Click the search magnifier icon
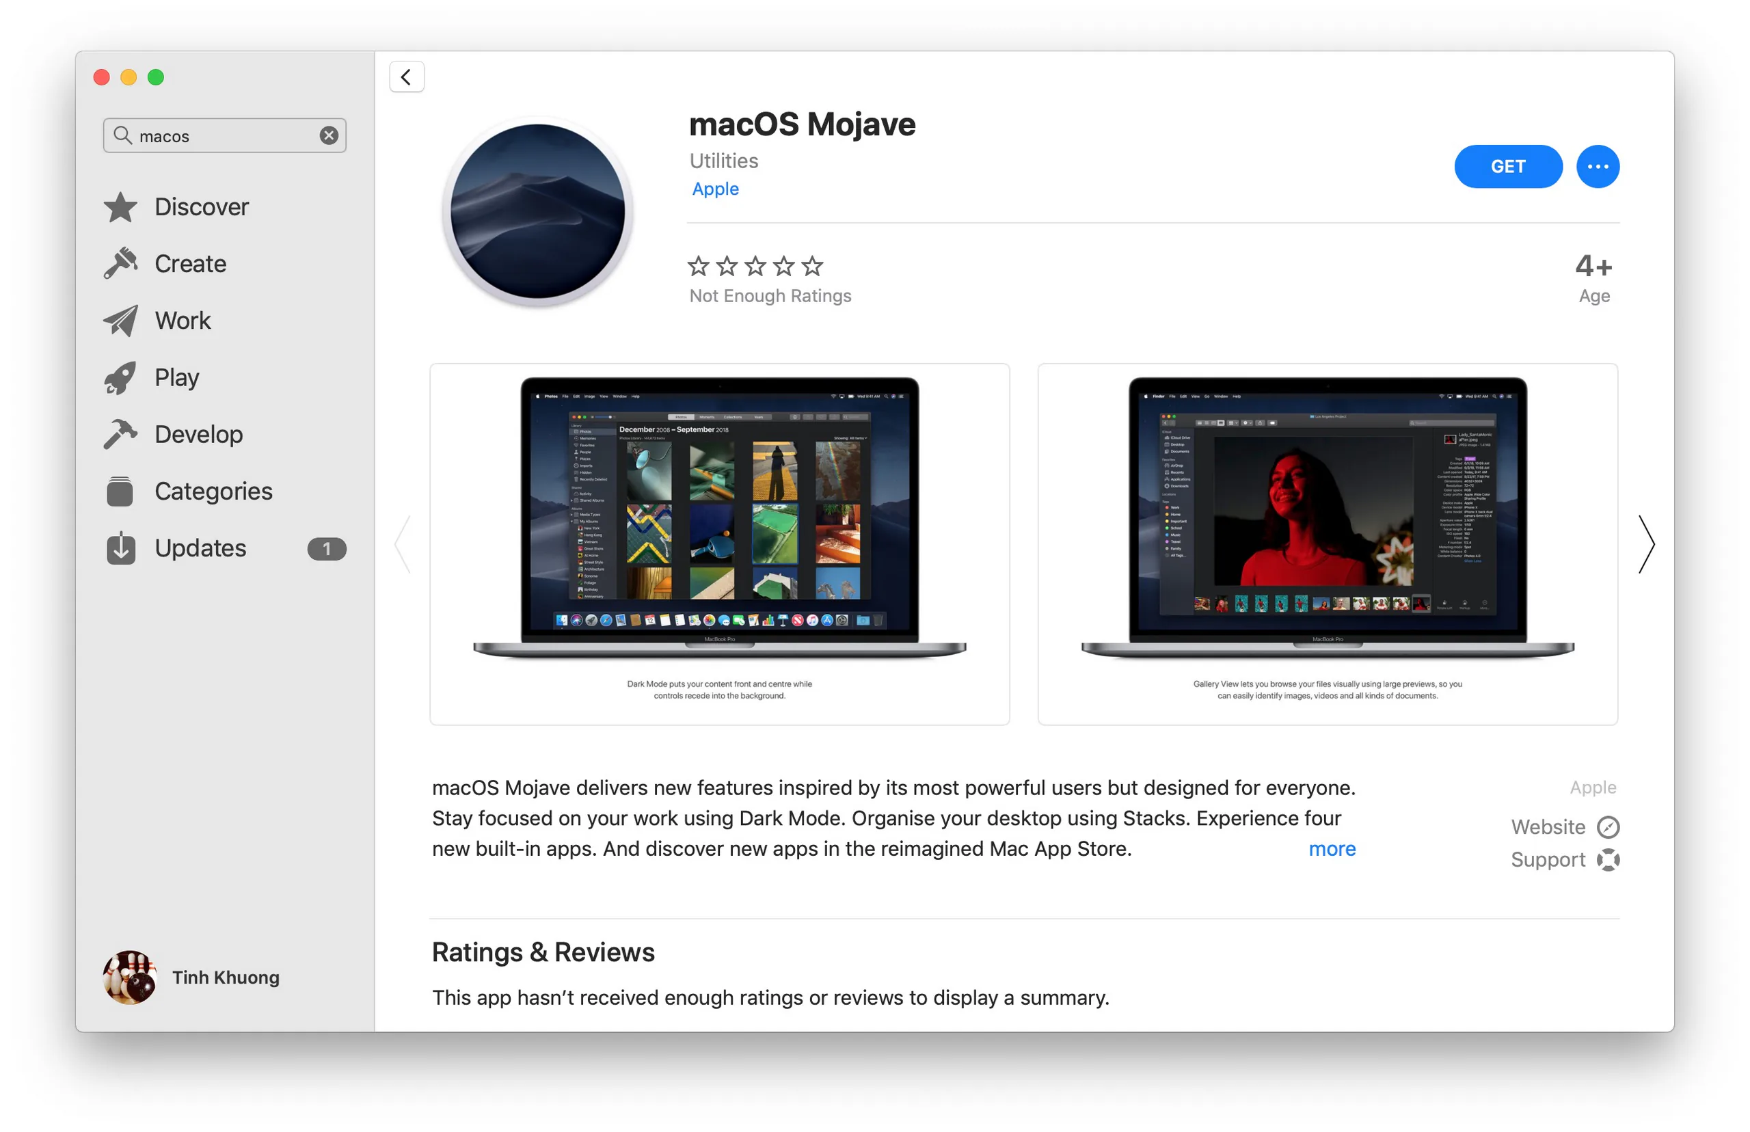Image resolution: width=1750 pixels, height=1132 pixels. (x=122, y=135)
